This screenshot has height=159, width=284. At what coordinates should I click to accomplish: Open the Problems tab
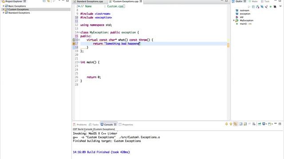[x=80, y=125]
